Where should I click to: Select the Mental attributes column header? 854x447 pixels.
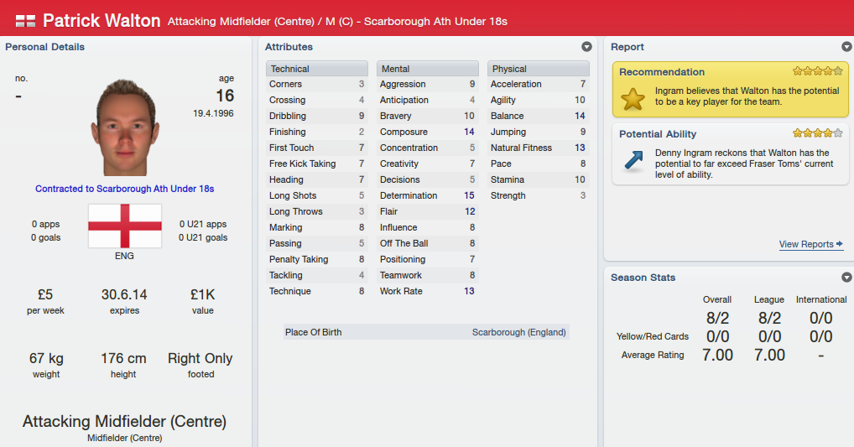point(428,69)
